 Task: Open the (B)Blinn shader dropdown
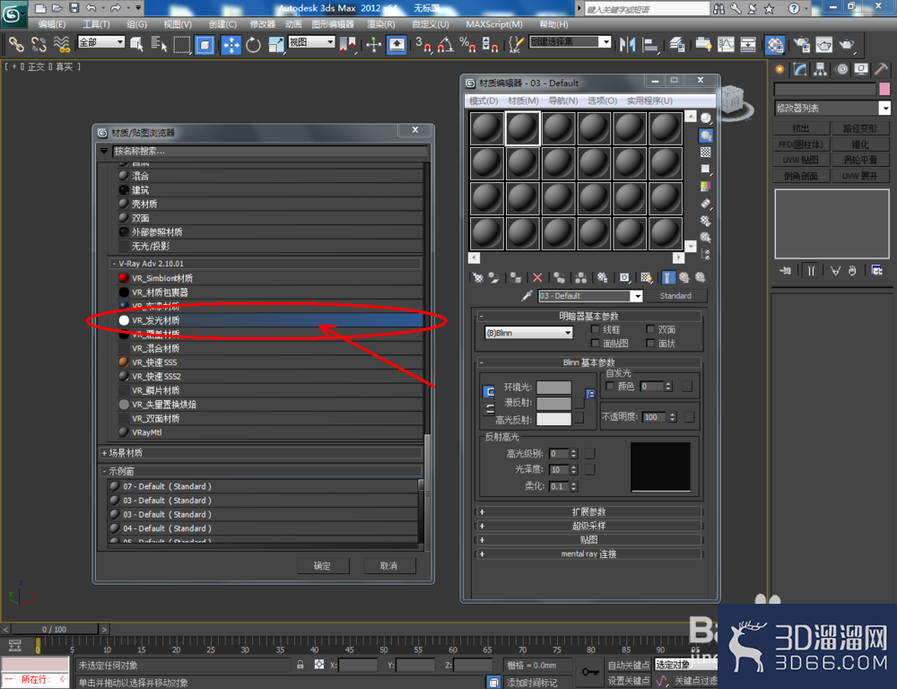[x=528, y=333]
